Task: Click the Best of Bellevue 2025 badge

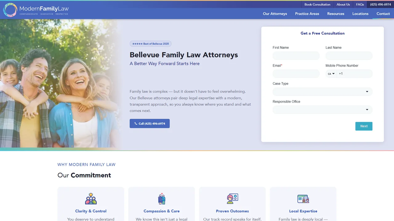Action: 151,44
